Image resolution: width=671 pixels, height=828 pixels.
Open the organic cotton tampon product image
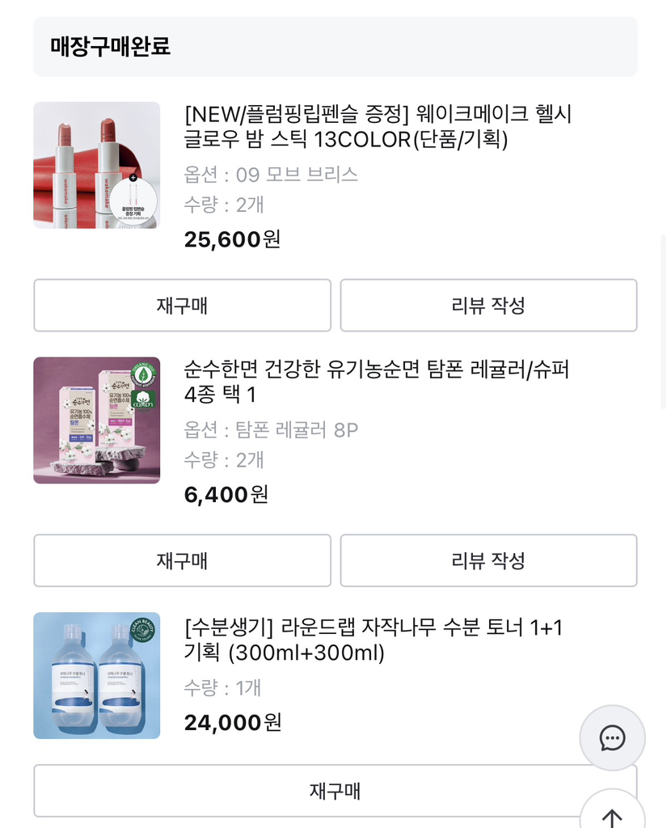pos(97,420)
